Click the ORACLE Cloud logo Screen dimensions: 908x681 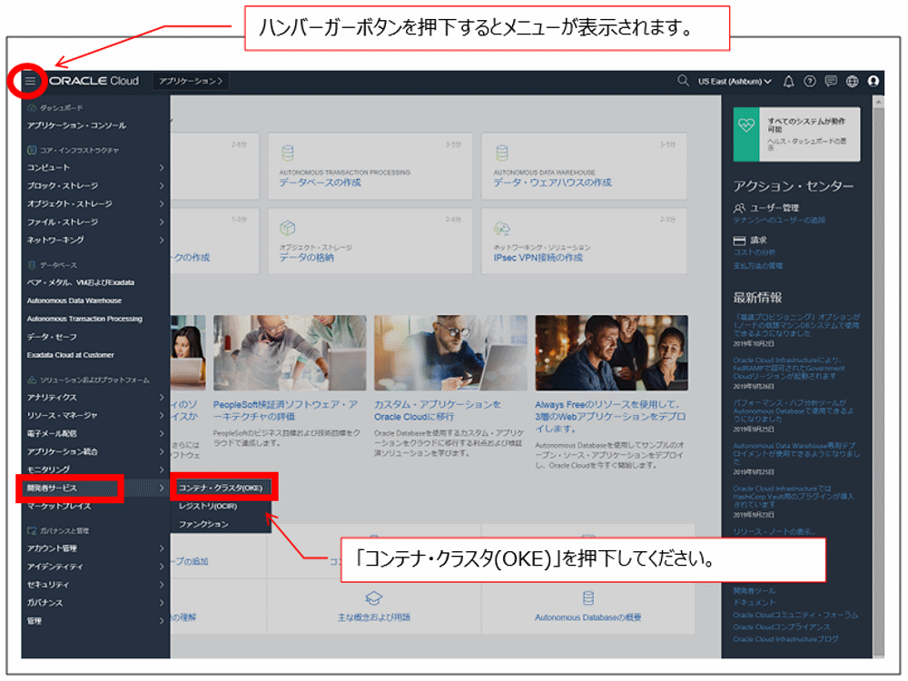tap(94, 81)
